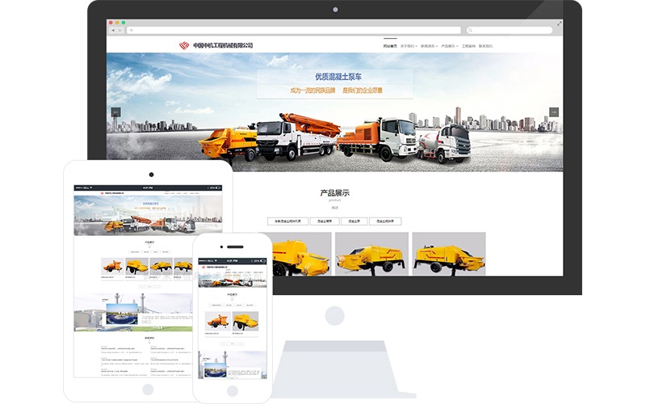Select the last product category filter button
Screen dimensions: 646x404
click(x=385, y=221)
